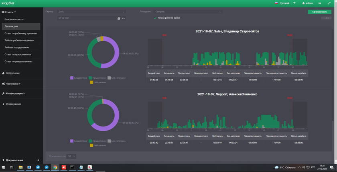
Task: Open Google Chrome from the taskbar
Action: pos(55,167)
